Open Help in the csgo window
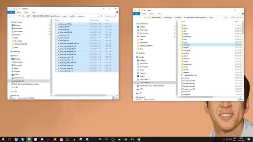The width and height of the screenshot is (253, 142). point(242,14)
